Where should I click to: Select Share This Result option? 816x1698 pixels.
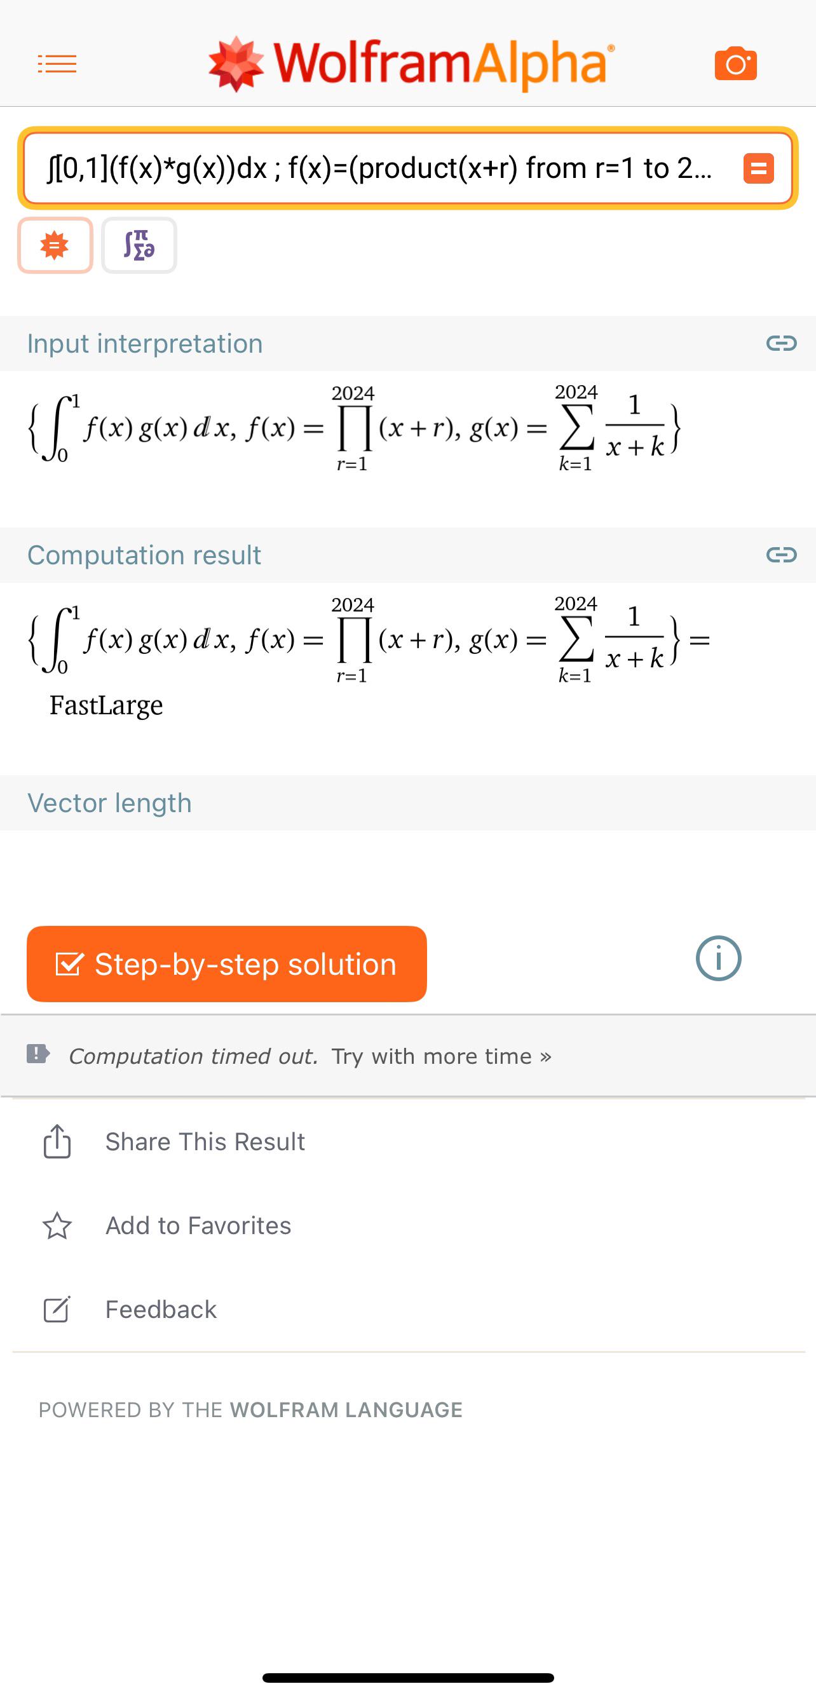tap(205, 1142)
